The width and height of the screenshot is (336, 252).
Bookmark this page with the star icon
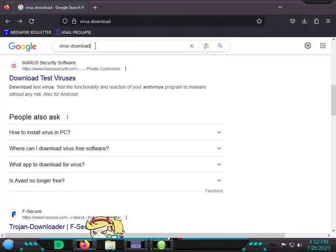(259, 21)
